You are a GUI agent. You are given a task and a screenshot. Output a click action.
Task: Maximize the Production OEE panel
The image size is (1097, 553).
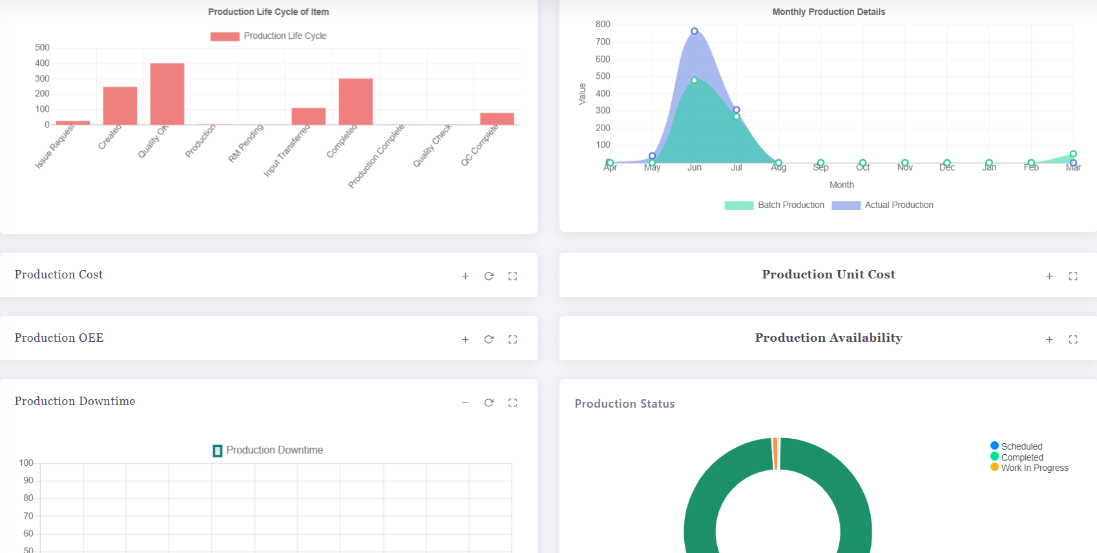click(x=513, y=339)
